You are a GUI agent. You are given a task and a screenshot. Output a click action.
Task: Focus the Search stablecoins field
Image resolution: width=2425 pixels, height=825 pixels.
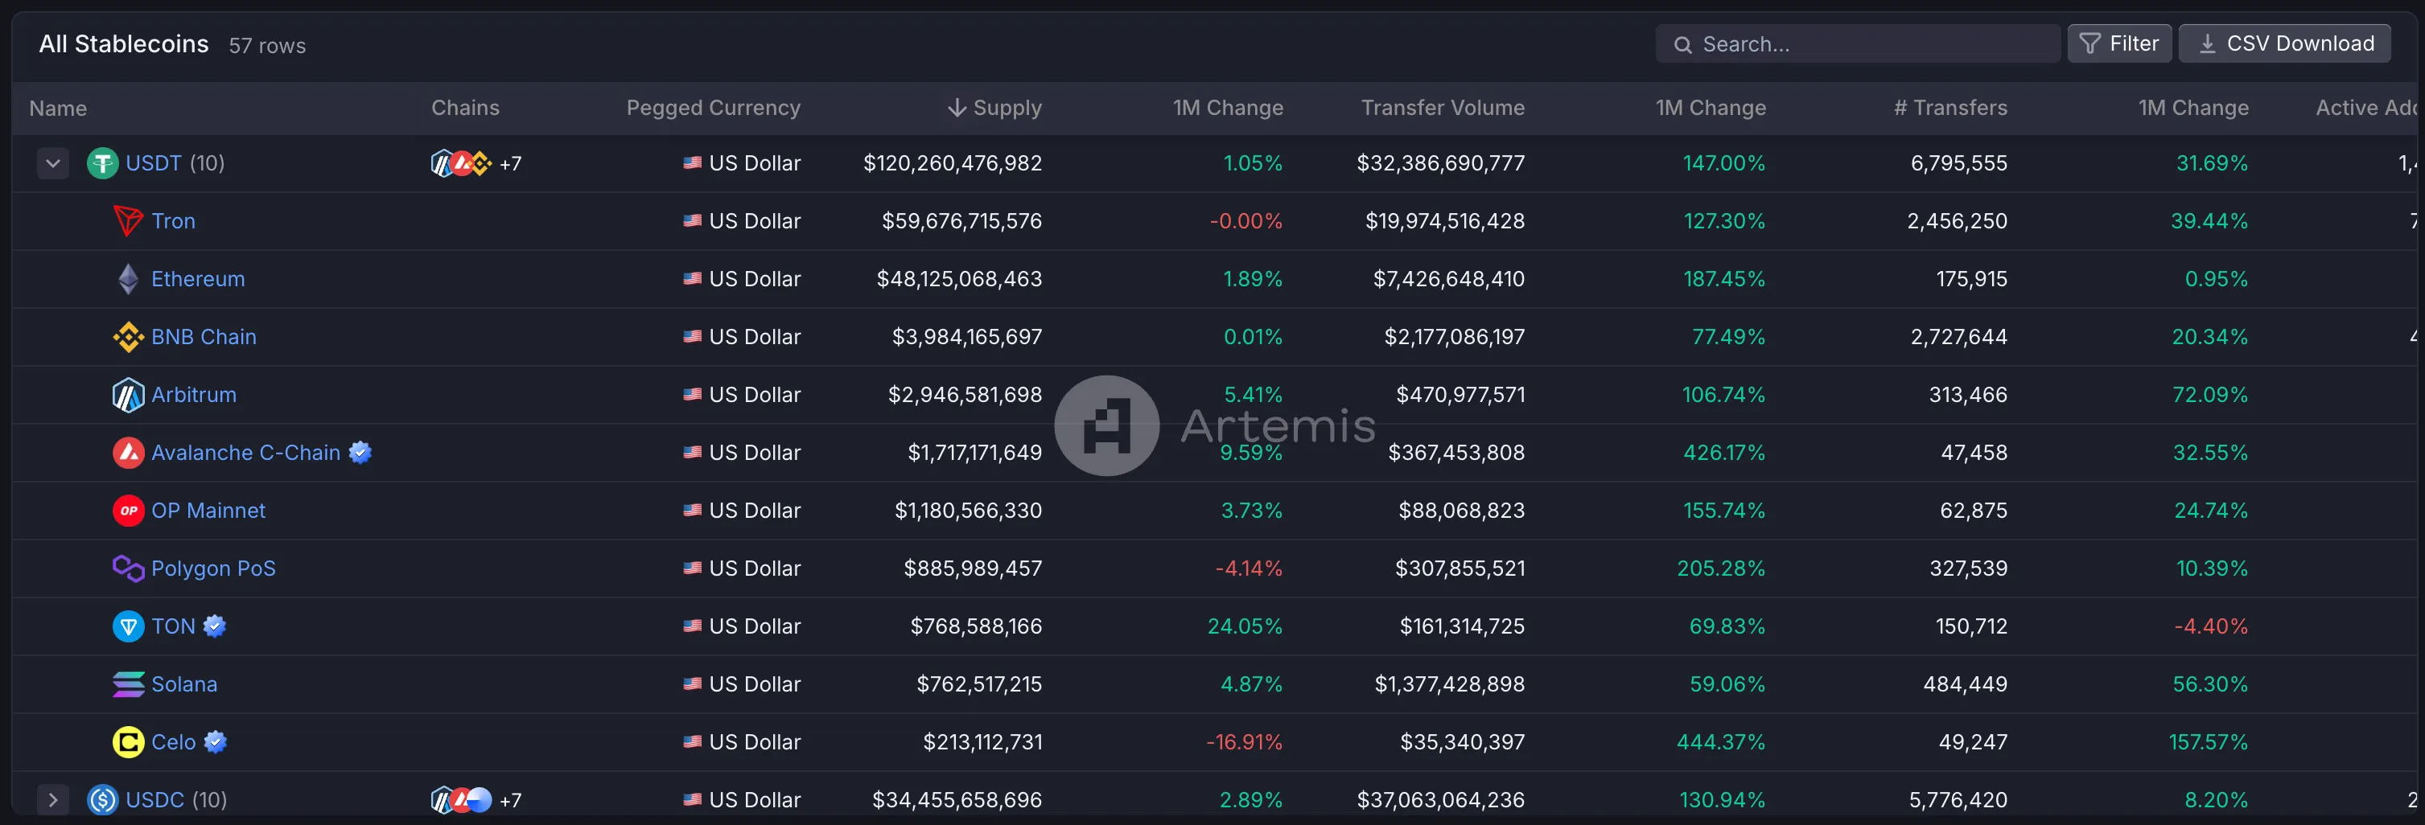point(1857,43)
